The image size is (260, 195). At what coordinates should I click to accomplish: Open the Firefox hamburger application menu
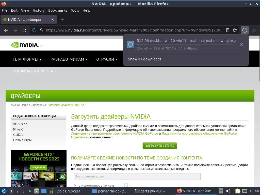(x=254, y=30)
